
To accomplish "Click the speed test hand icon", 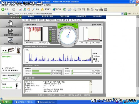I will point(11,23).
